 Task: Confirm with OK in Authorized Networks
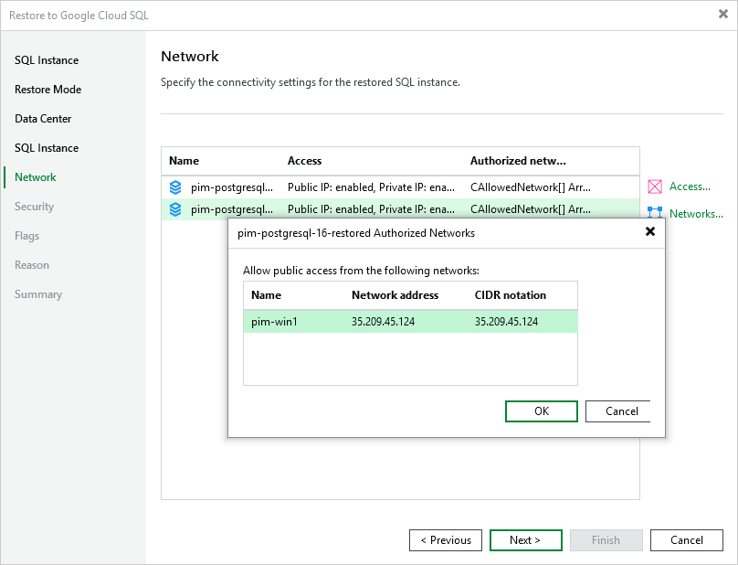[x=542, y=411]
